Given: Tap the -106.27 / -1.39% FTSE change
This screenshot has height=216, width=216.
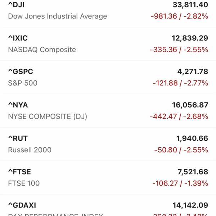Looking at the screenshot, I should coord(180,183).
